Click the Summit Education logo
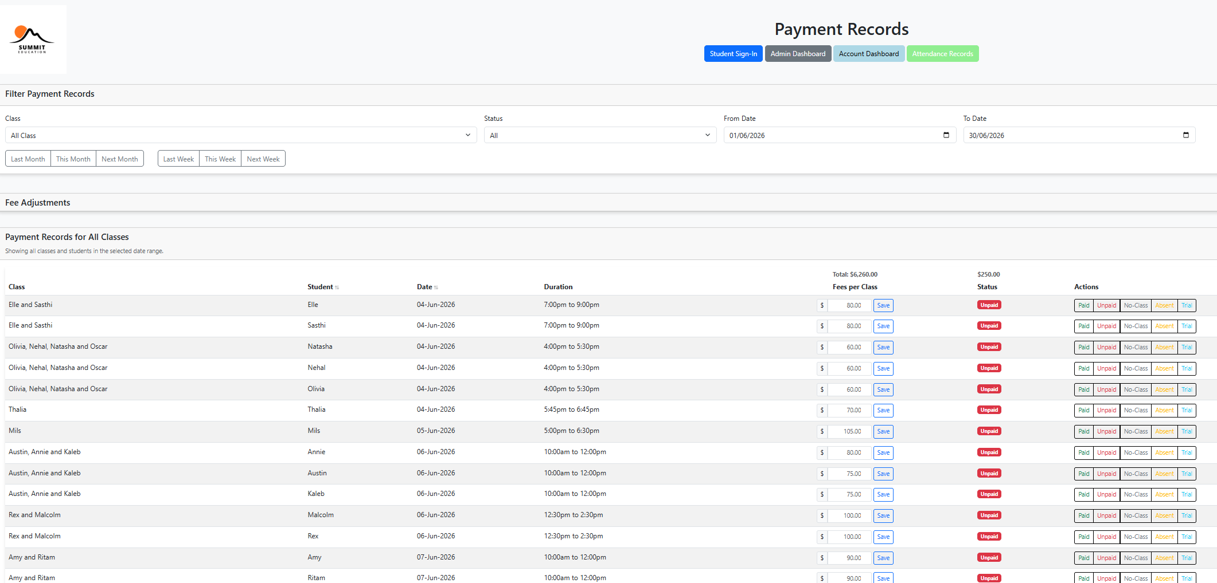 (x=33, y=40)
